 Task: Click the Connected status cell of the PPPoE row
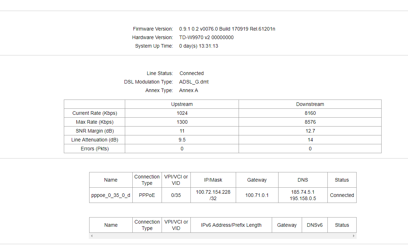342,195
